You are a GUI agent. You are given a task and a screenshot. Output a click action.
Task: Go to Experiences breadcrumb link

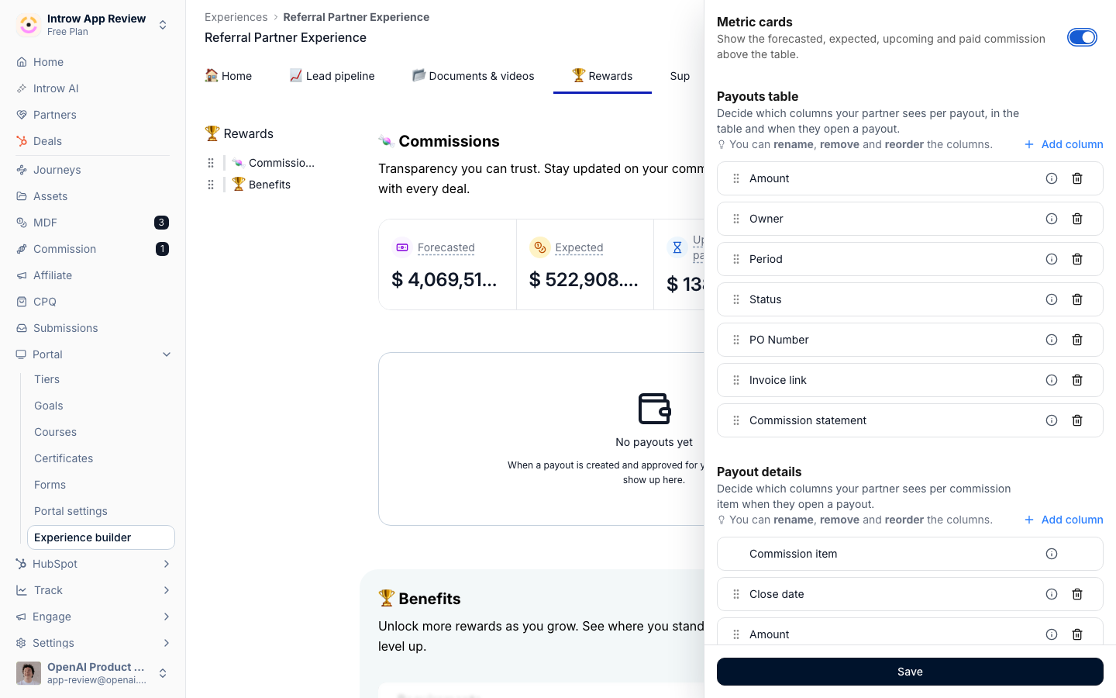coord(236,17)
